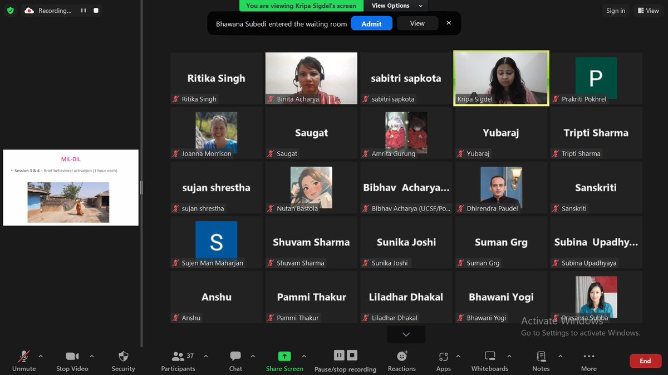This screenshot has height=375, width=668.
Task: Stop the recording in bottom toolbar
Action: pyautogui.click(x=352, y=356)
